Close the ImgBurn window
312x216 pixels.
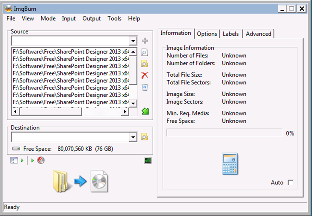coord(302,9)
